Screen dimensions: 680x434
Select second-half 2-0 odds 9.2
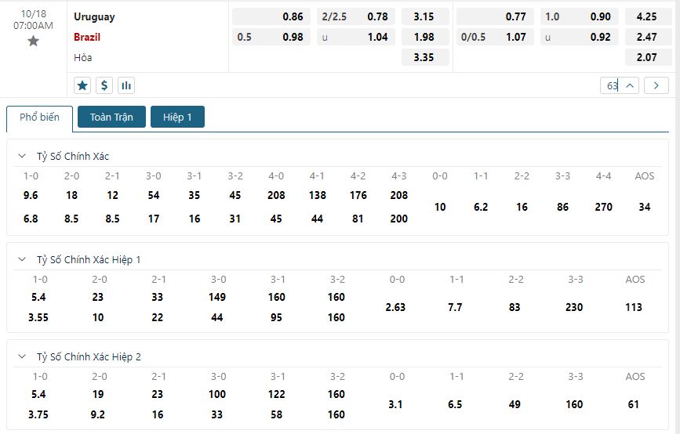coord(97,414)
